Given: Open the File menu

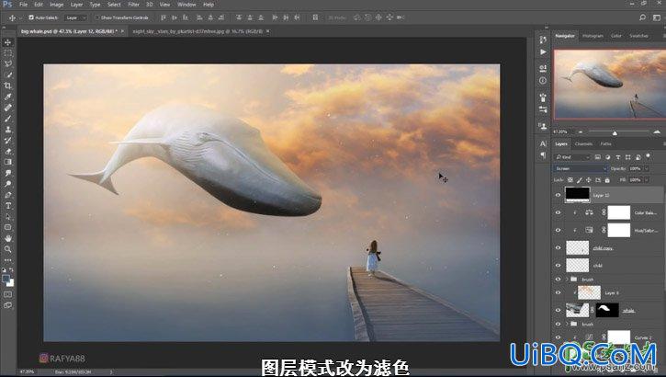Looking at the screenshot, I should click(x=23, y=5).
